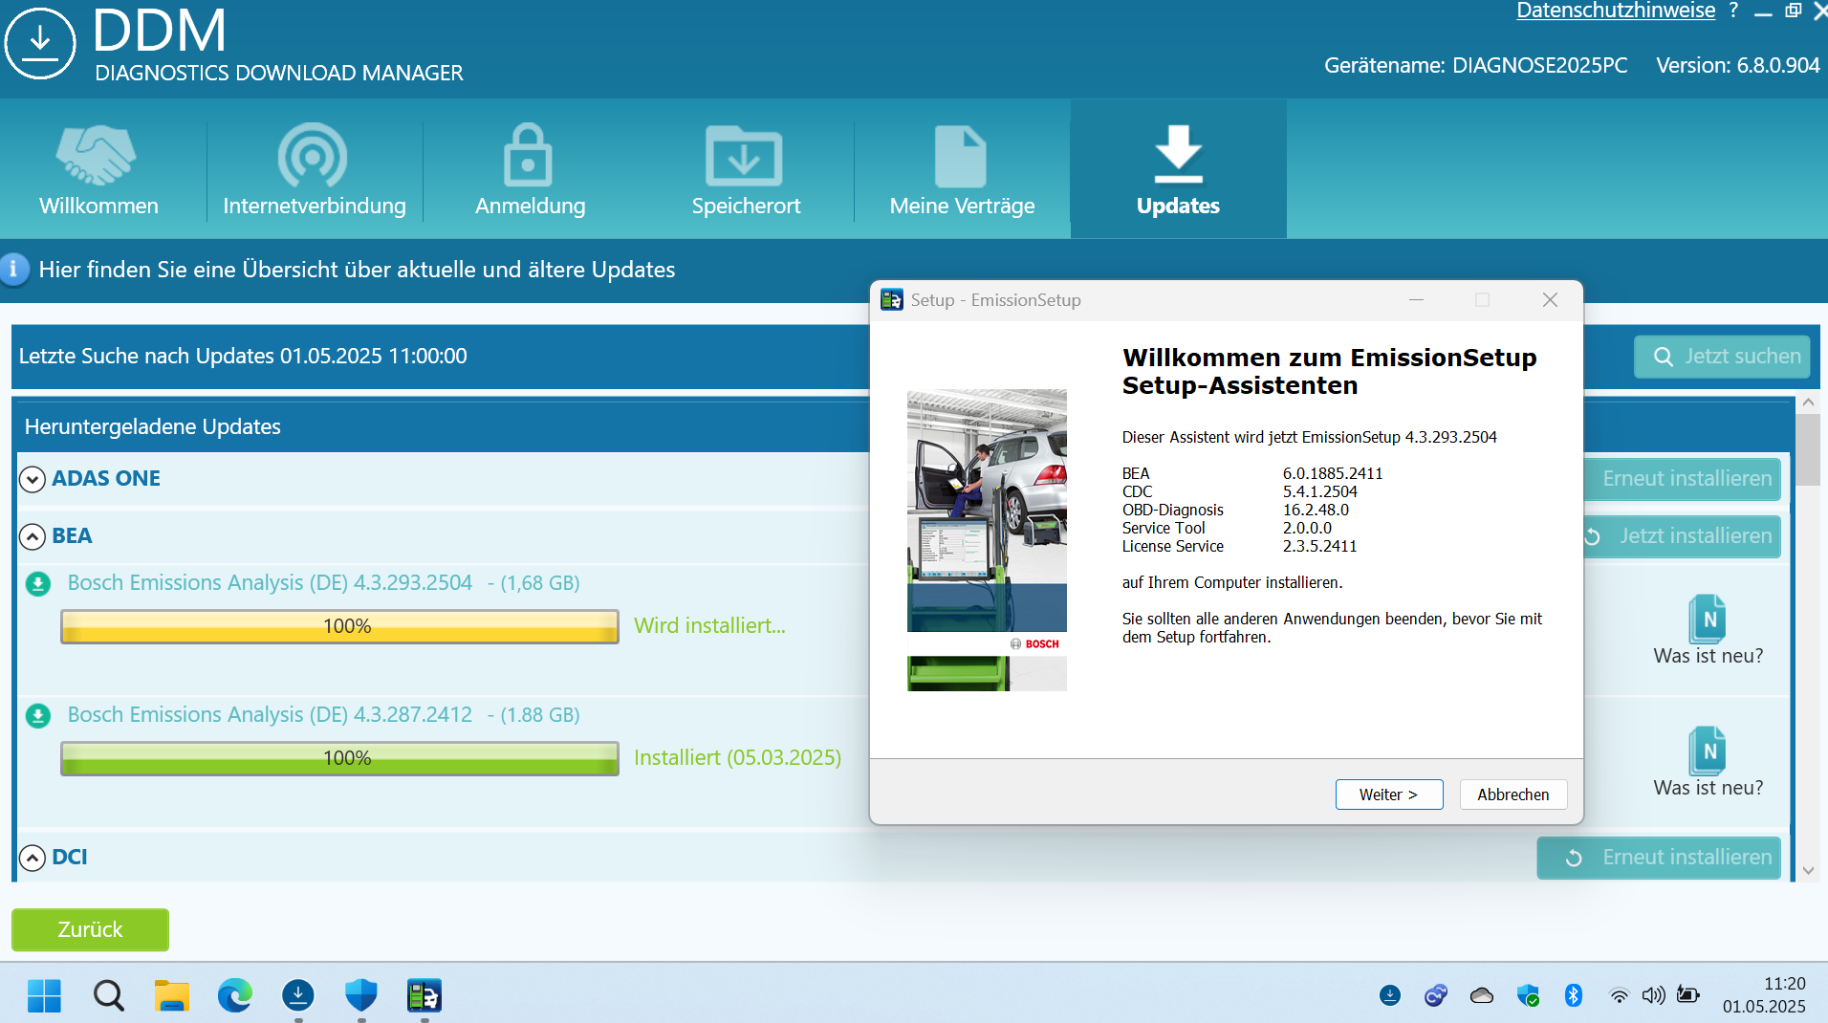Open Windows Security tray icon

[x=1528, y=995]
